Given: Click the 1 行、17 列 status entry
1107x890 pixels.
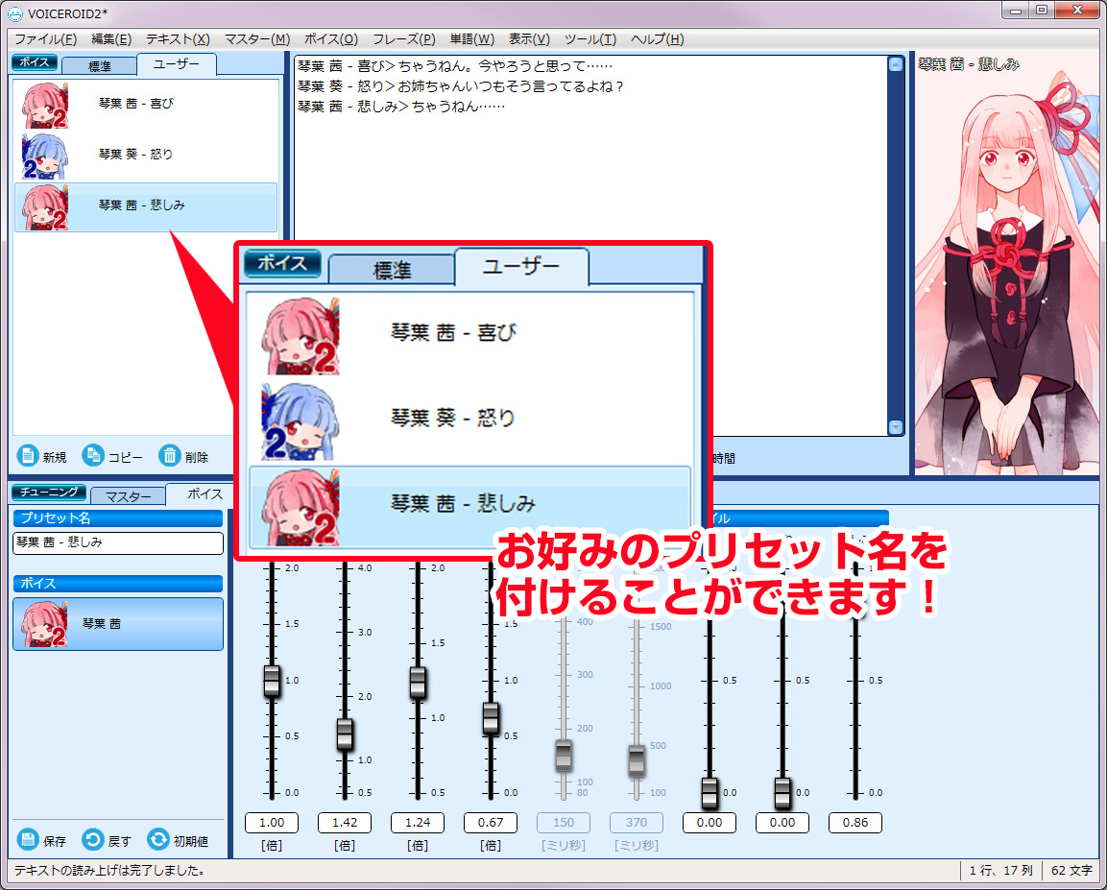Looking at the screenshot, I should (x=1000, y=871).
